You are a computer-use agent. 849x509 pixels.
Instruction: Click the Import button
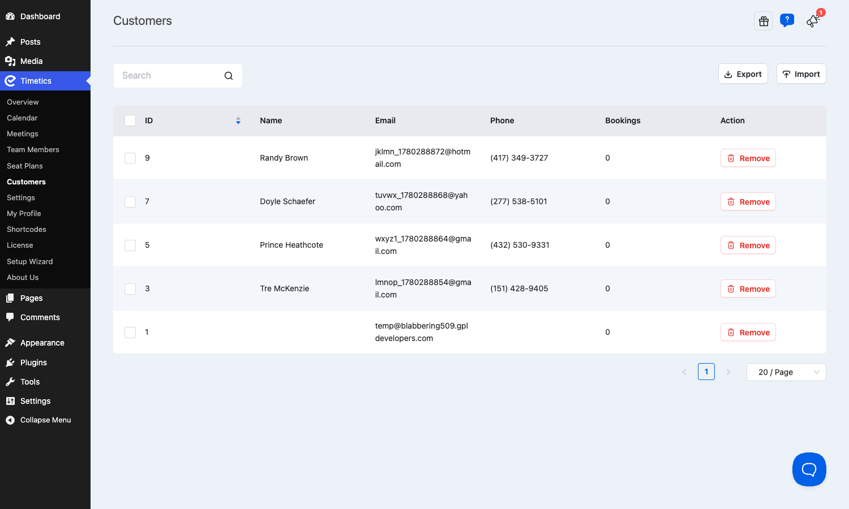point(801,74)
